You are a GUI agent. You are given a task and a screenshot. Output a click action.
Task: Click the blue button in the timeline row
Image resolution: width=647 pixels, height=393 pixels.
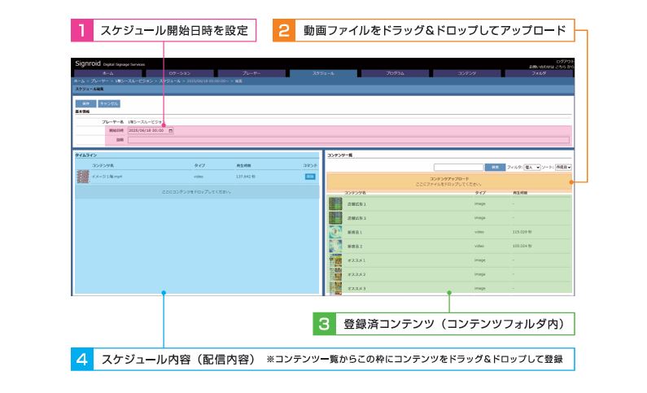(309, 176)
